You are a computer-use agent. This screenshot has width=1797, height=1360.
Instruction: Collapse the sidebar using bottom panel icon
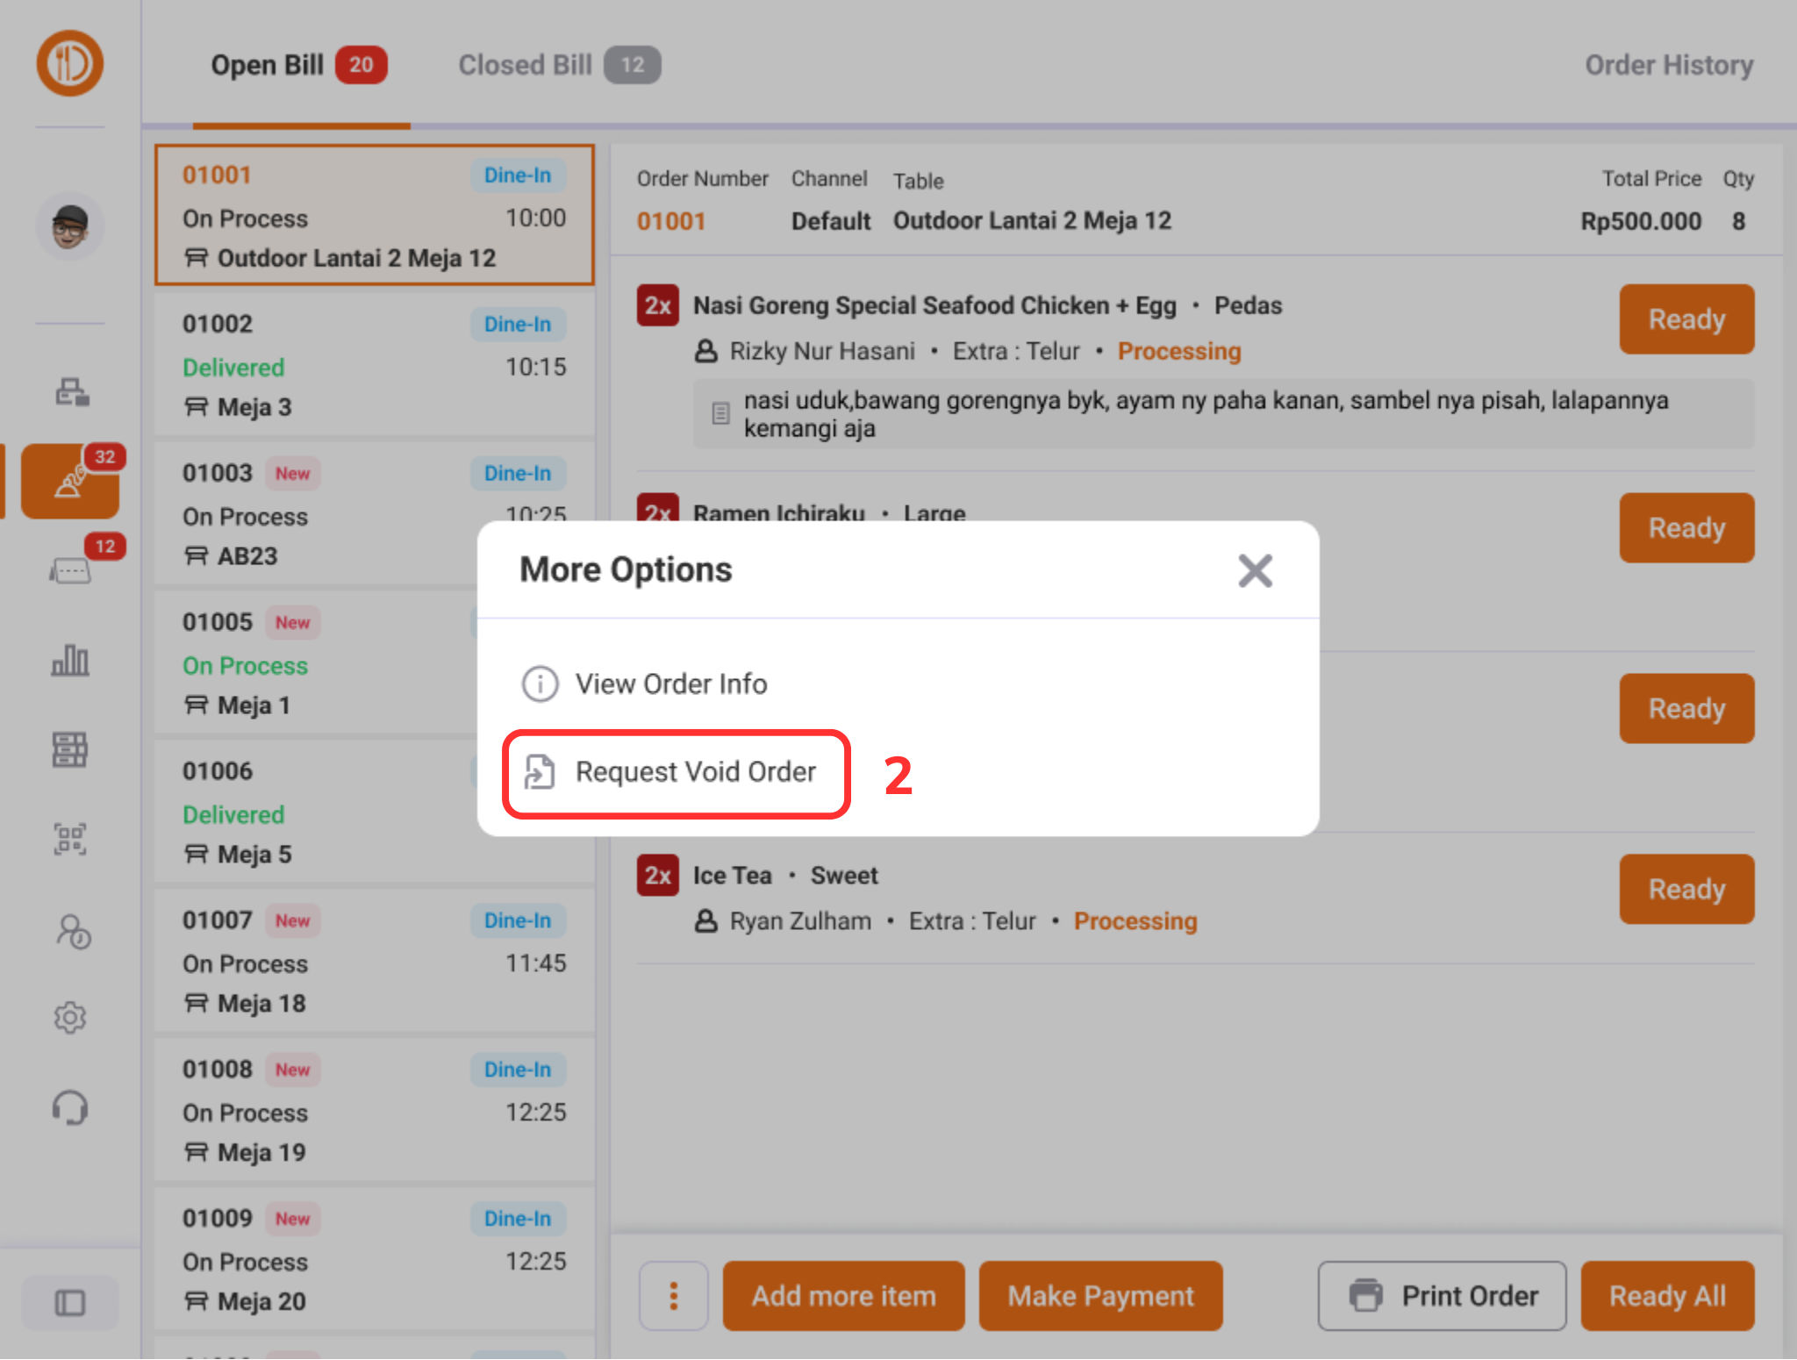pyautogui.click(x=70, y=1302)
